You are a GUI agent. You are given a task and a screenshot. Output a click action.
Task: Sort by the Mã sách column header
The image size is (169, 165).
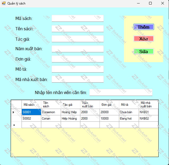click(x=31, y=104)
